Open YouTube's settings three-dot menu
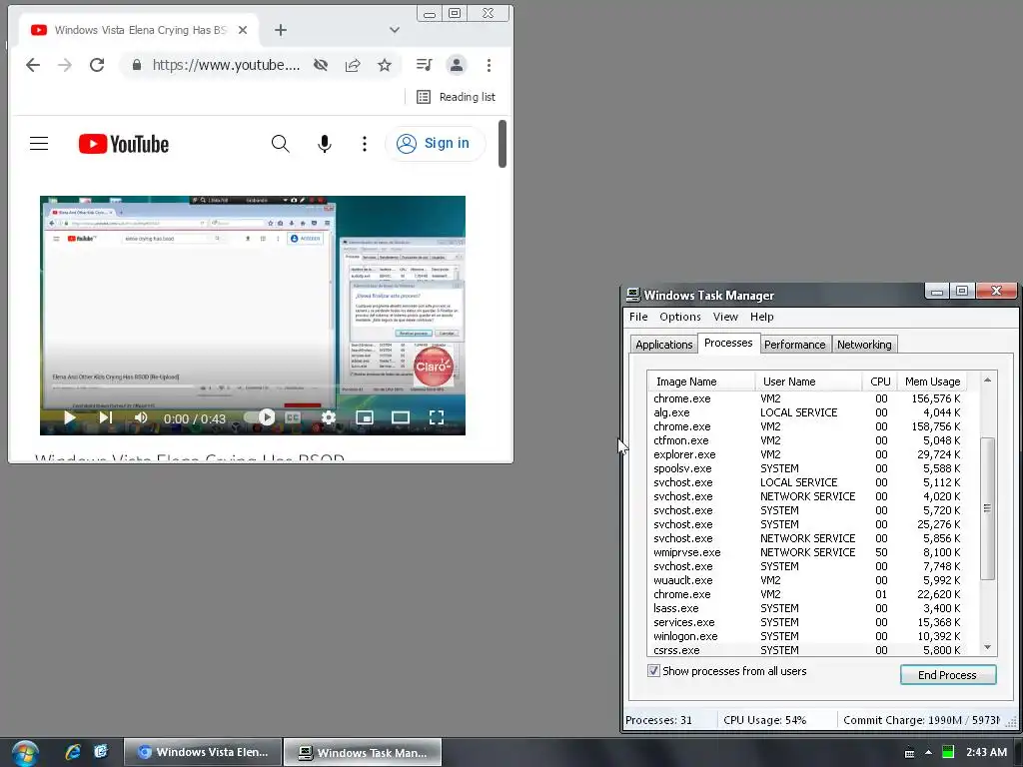The height and width of the screenshot is (767, 1023). (364, 144)
